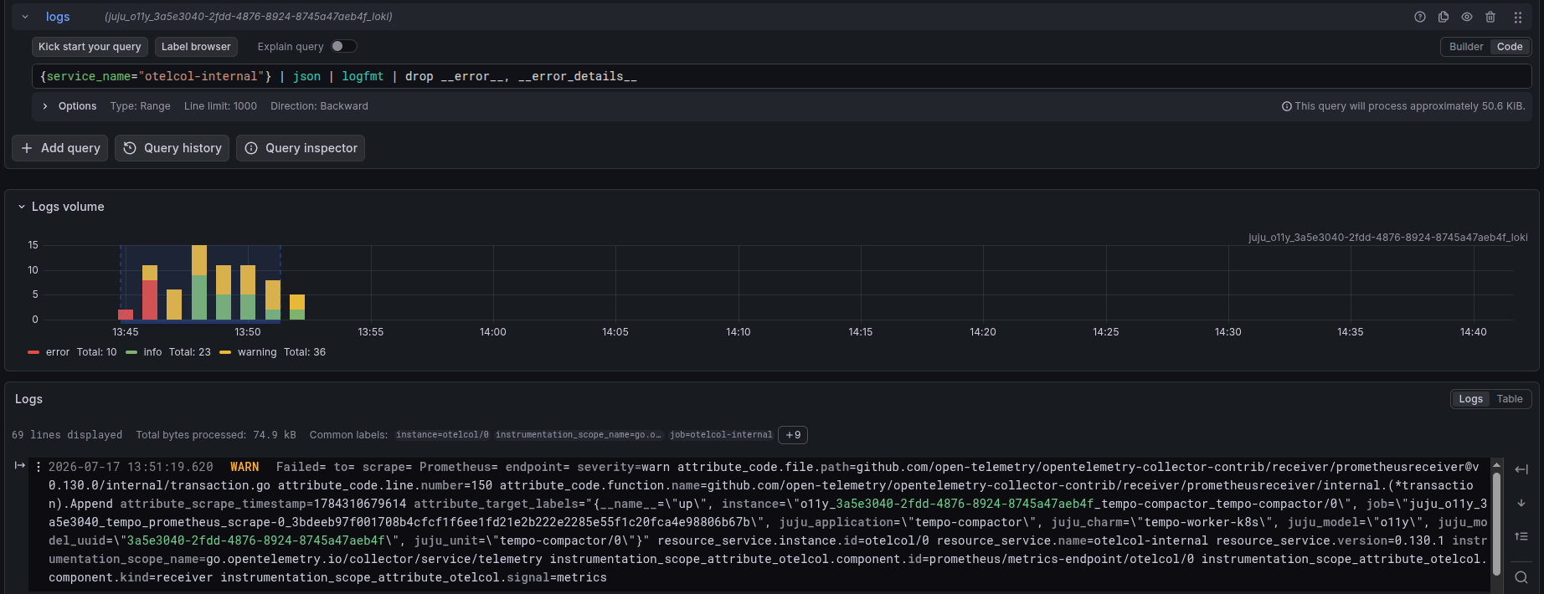Open search in logs magnifier icon

pos(1521,577)
